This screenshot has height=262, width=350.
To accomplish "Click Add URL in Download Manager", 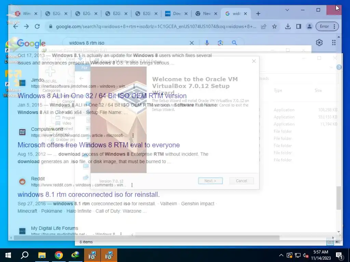I will coord(50,75).
